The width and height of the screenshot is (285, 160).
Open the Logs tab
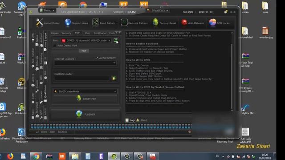(130, 120)
